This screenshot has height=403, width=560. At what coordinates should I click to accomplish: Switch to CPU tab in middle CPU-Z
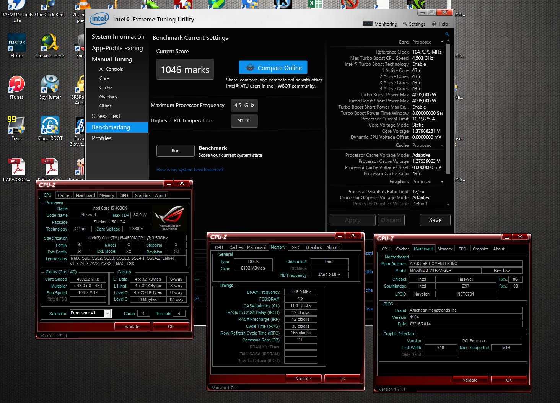coord(219,247)
